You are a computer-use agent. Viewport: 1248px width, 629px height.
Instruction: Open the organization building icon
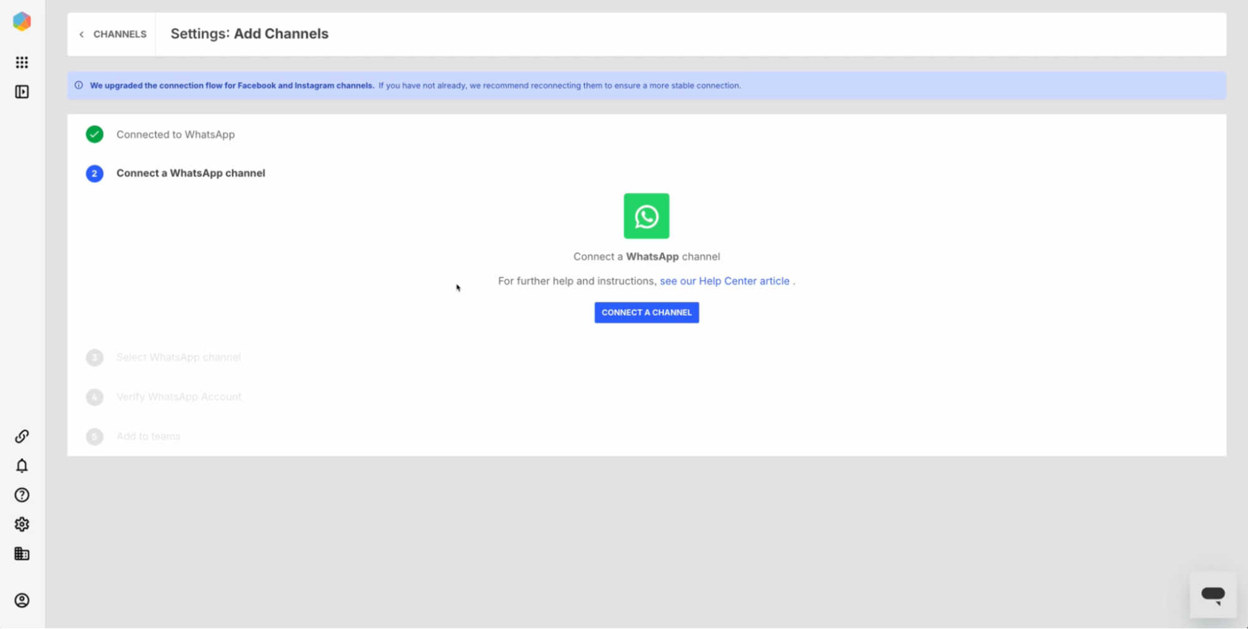point(22,553)
